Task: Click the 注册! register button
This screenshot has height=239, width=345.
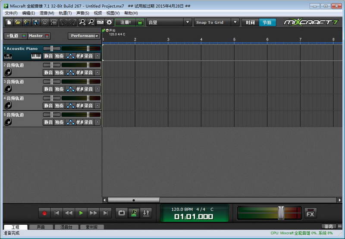Action: coord(125,22)
